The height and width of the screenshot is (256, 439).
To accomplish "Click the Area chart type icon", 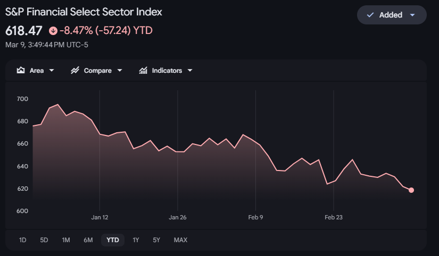I will (x=21, y=71).
